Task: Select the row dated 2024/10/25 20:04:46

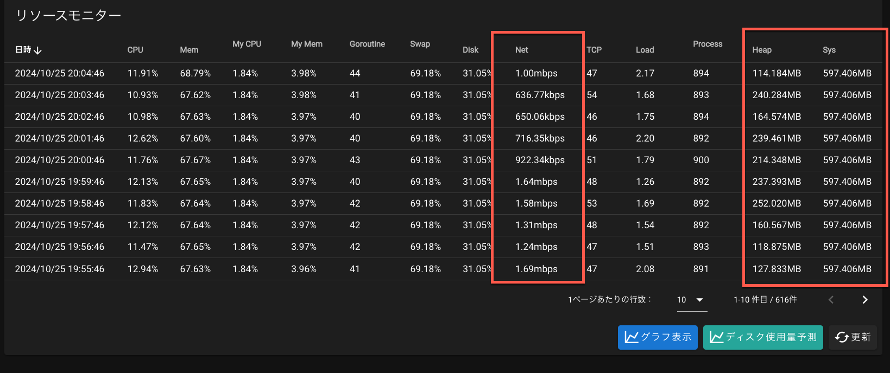Action: 443,73
